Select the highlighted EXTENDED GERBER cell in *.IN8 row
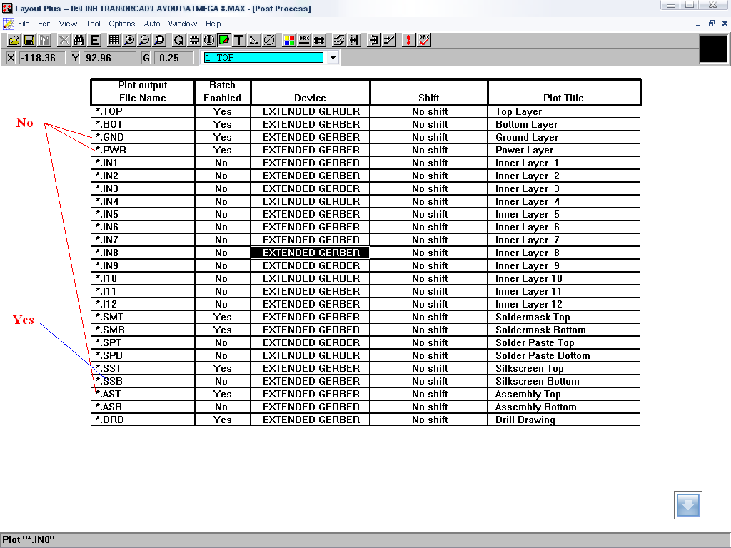Image resolution: width=731 pixels, height=548 pixels. click(x=311, y=253)
